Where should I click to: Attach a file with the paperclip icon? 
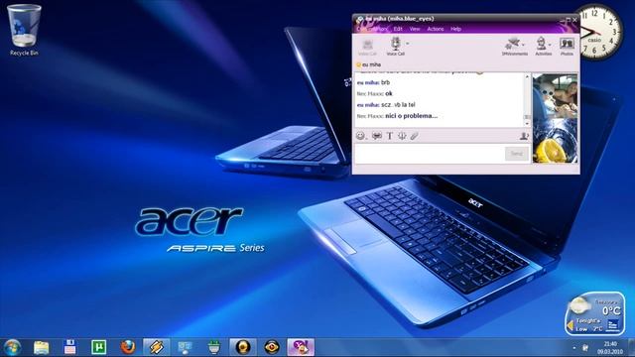tap(414, 136)
